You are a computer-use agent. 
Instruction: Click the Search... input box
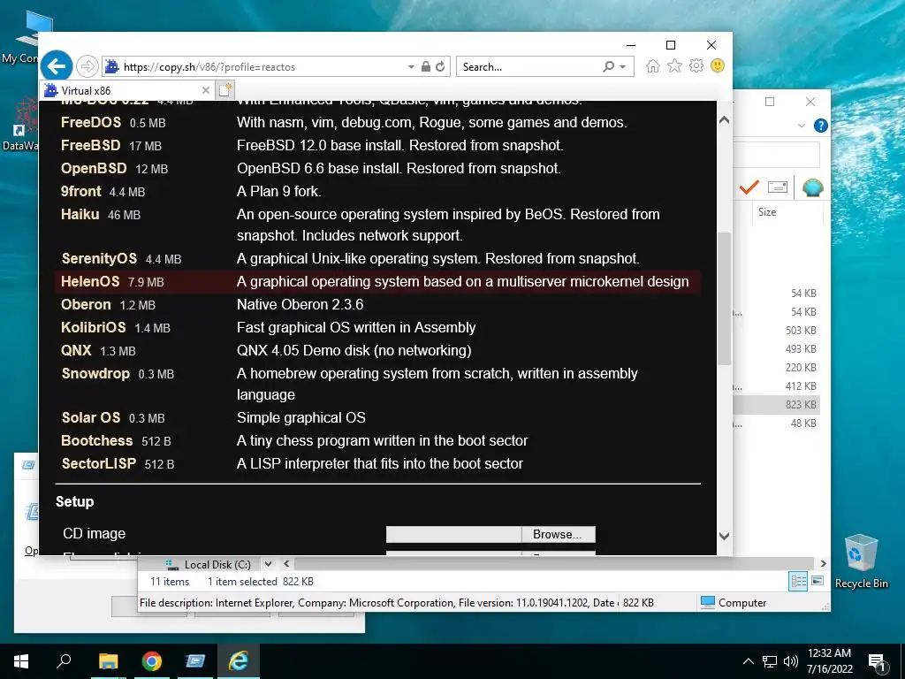click(529, 67)
